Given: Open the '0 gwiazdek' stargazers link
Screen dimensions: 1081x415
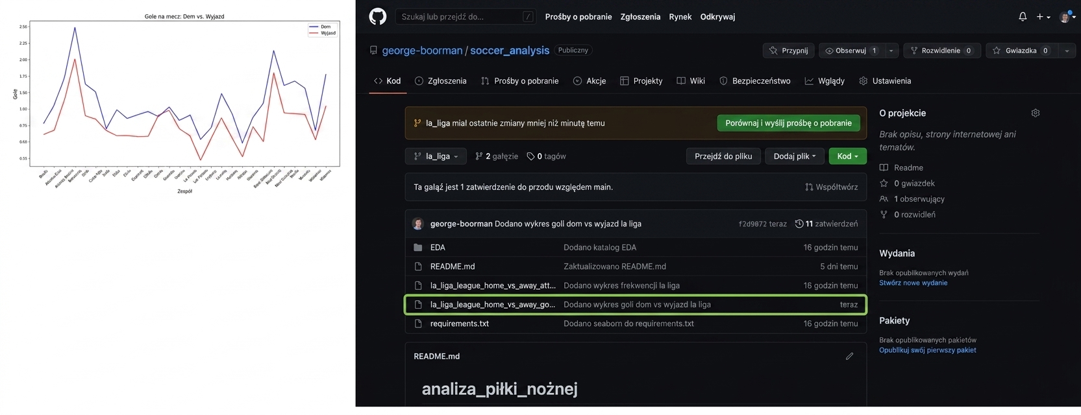Looking at the screenshot, I should tap(907, 184).
